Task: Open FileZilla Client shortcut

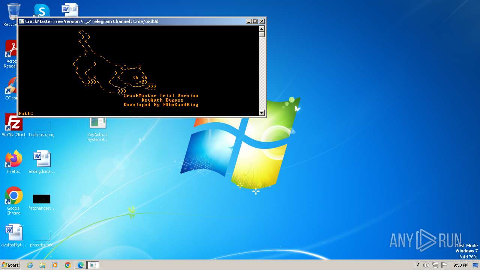Action: (x=13, y=126)
